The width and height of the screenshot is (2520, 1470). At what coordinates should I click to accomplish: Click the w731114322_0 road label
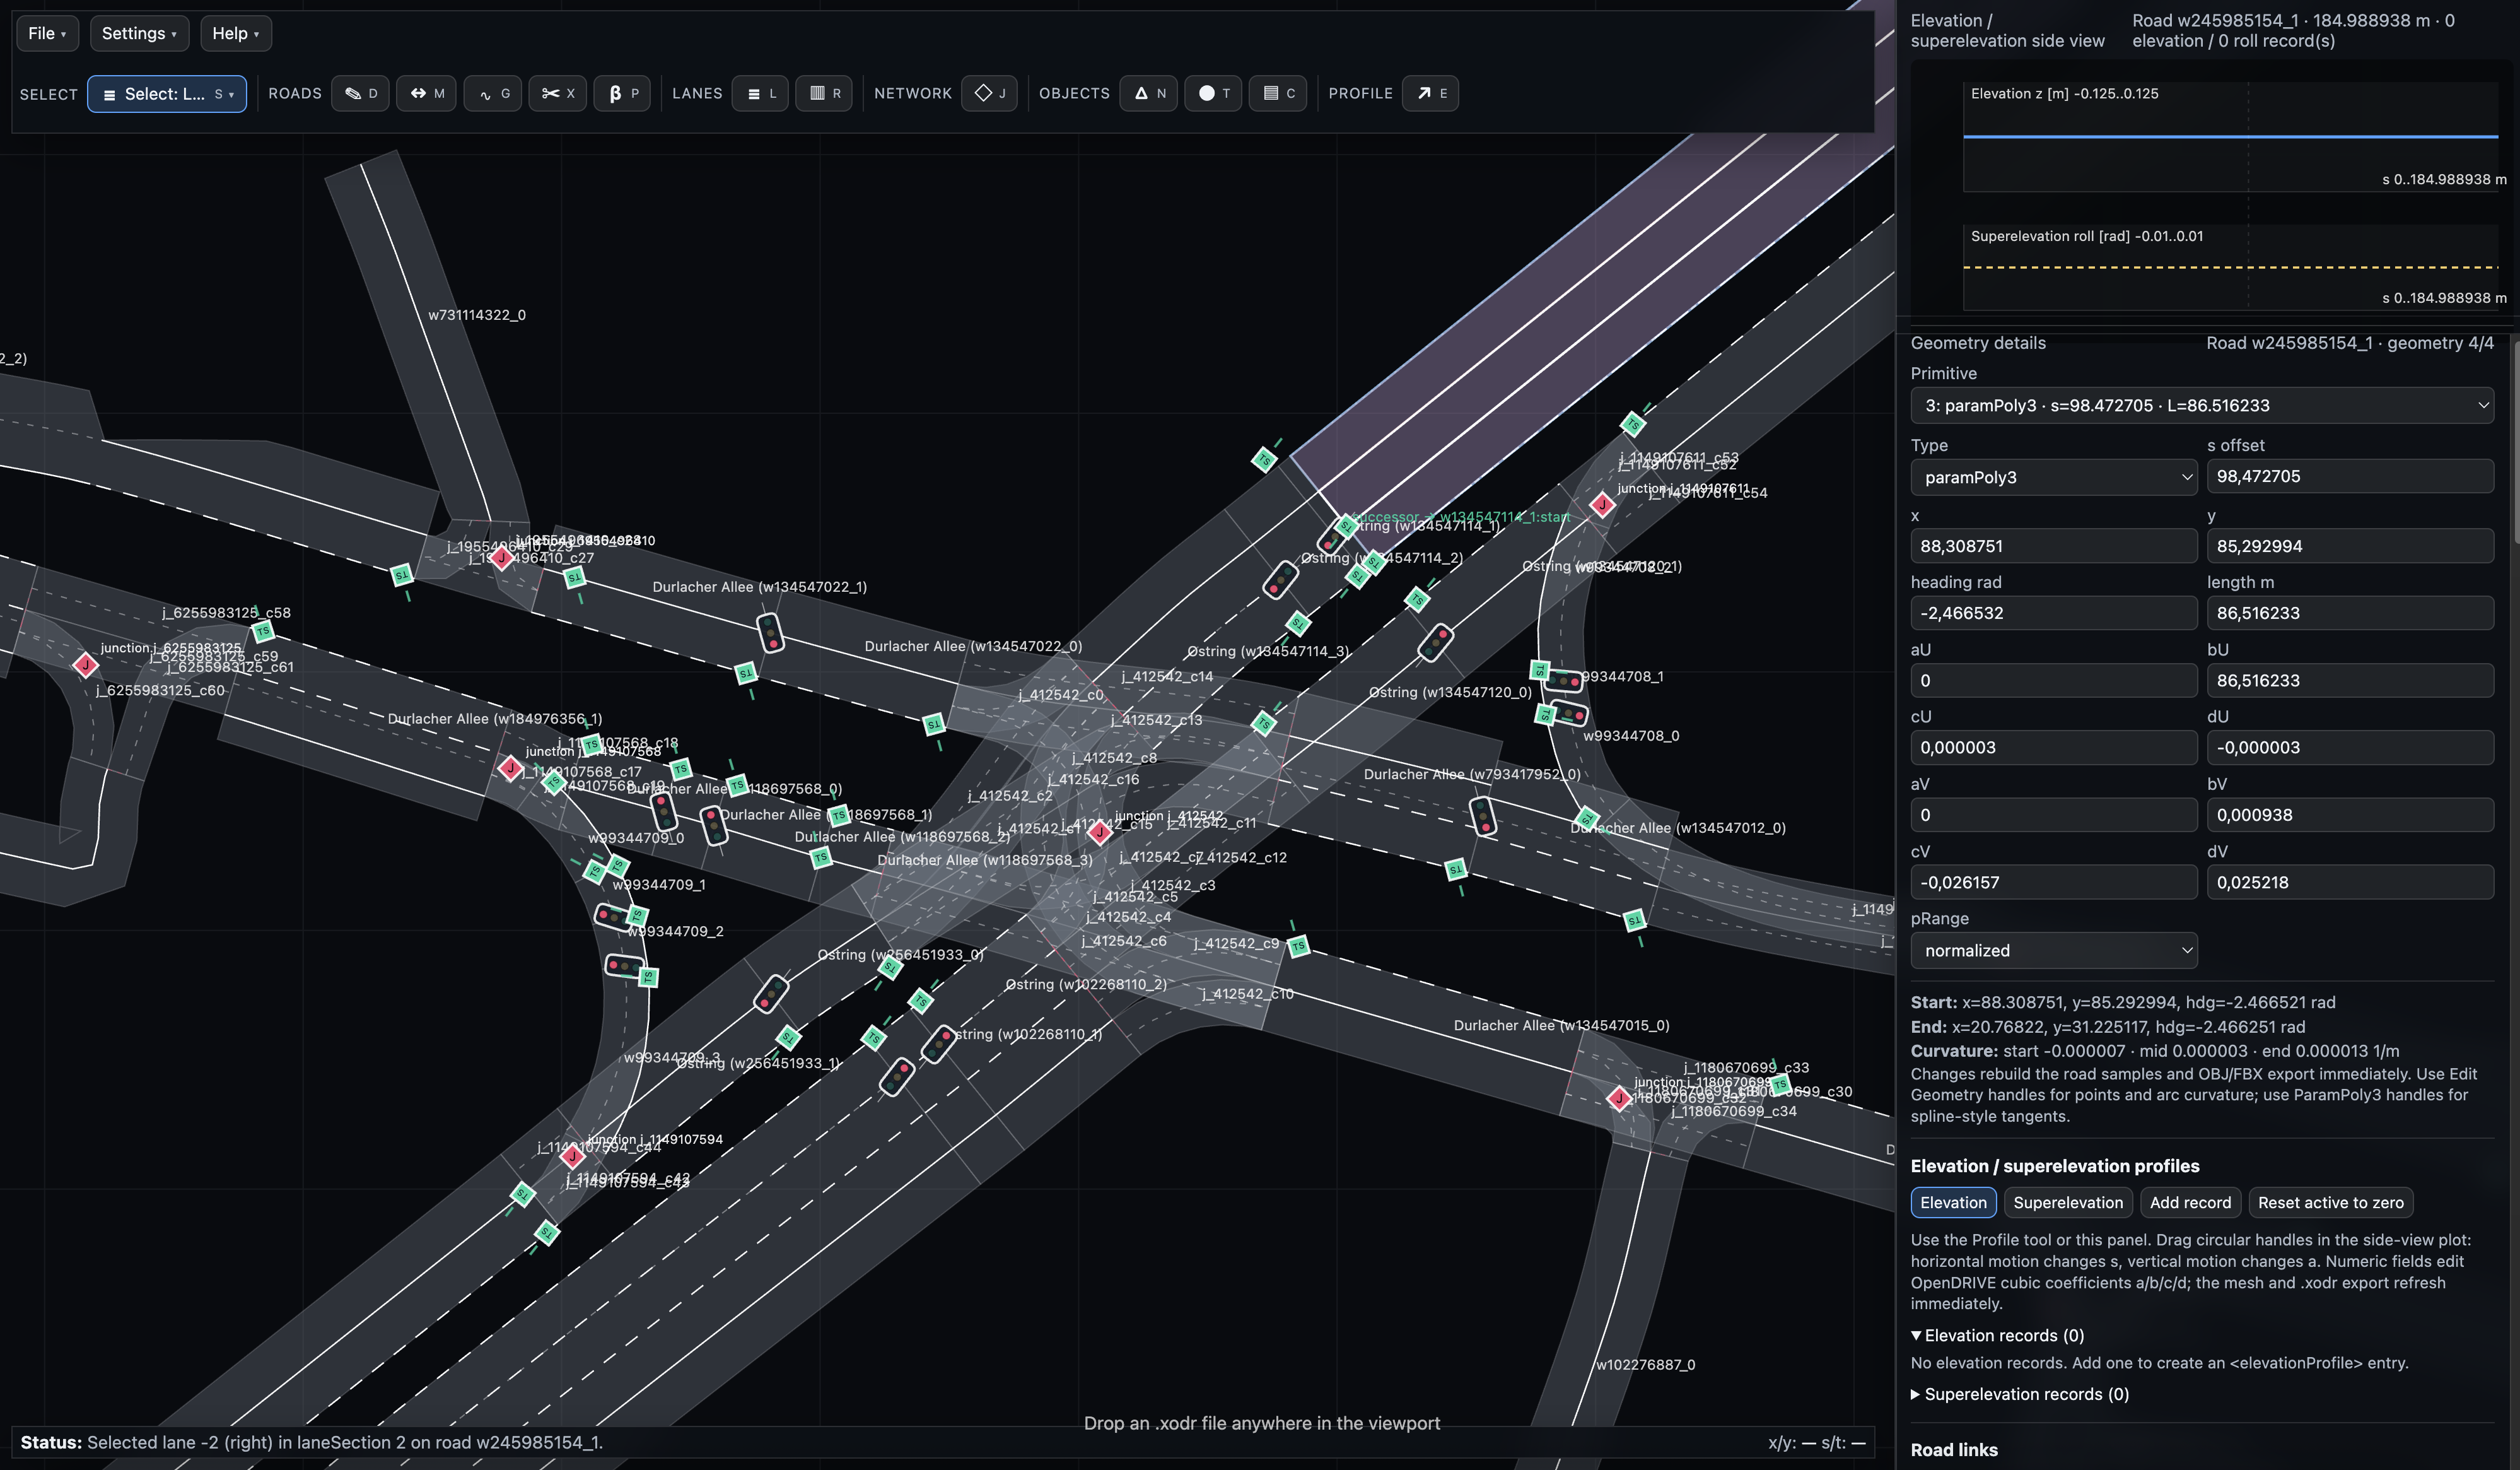point(477,314)
